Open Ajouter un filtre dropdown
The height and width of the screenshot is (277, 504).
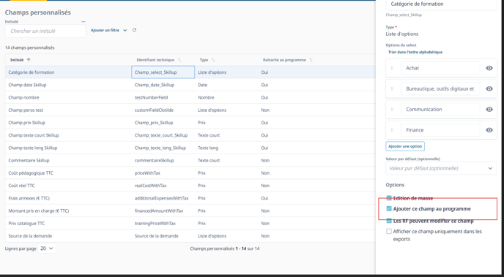tap(108, 30)
